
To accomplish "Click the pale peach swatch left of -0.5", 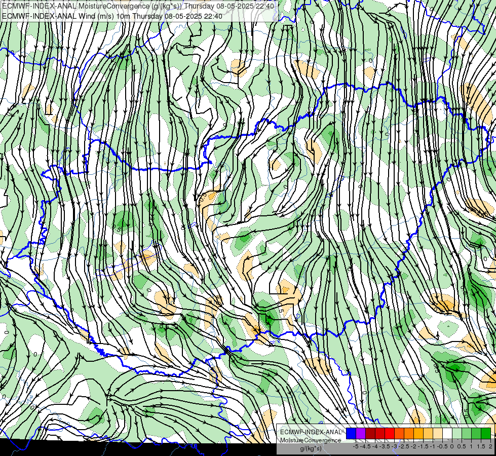I will [437, 434].
